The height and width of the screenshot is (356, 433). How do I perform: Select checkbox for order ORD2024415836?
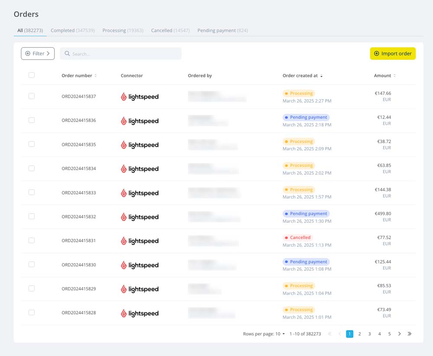[32, 120]
